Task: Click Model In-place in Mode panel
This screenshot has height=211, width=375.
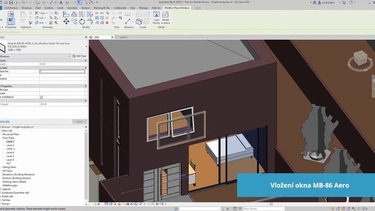Action: [x=165, y=18]
